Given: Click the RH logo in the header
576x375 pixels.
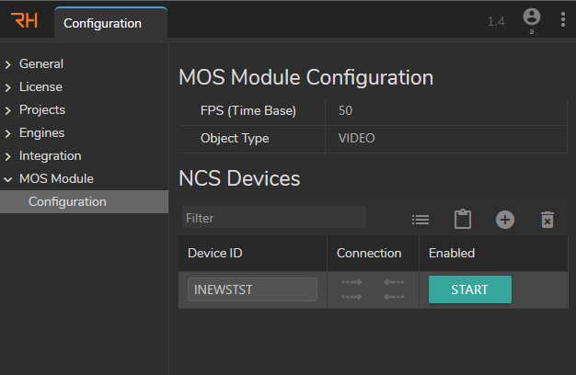Looking at the screenshot, I should coord(25,20).
